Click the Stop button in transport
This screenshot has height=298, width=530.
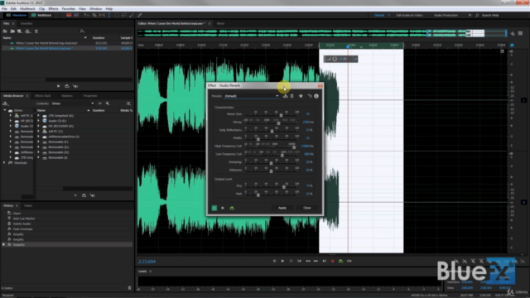point(274,262)
